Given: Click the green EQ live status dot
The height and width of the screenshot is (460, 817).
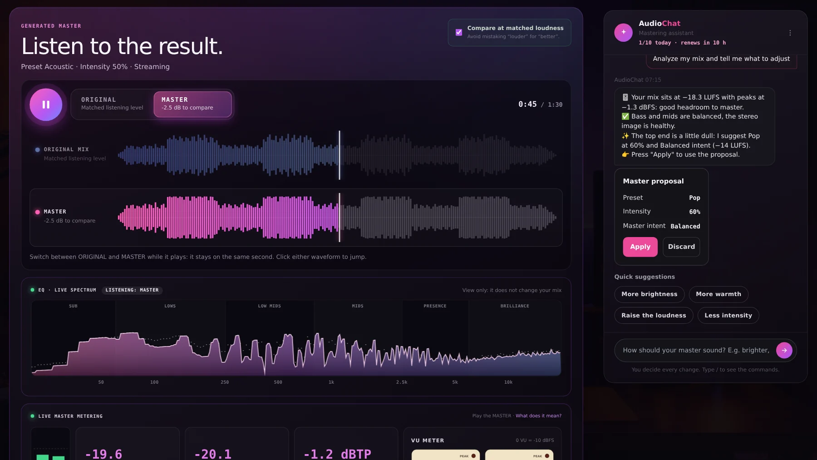Looking at the screenshot, I should tap(32, 290).
